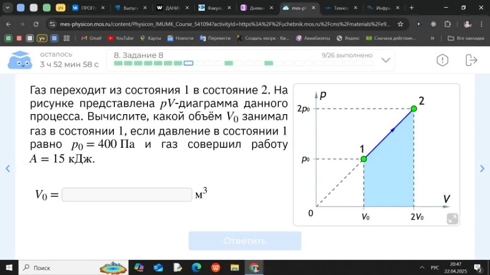Open the Перевести bookmark
Viewport: 490px width, 275px height.
click(x=215, y=38)
